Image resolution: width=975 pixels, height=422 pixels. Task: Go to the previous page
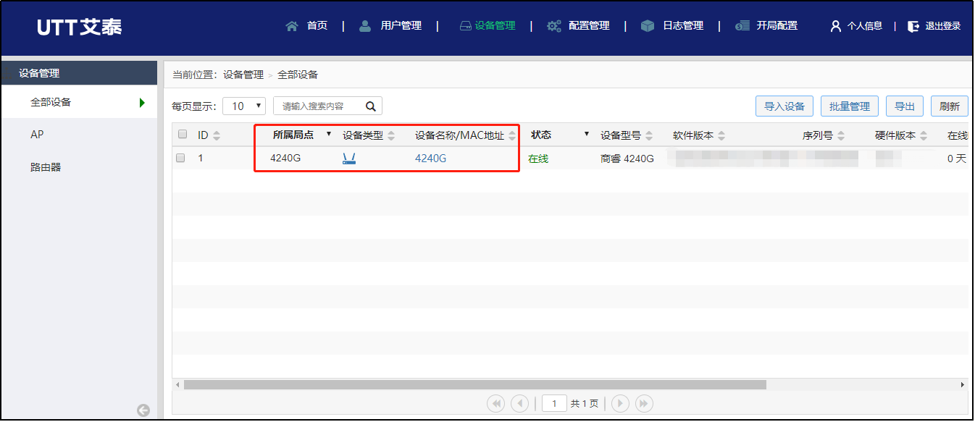click(519, 403)
